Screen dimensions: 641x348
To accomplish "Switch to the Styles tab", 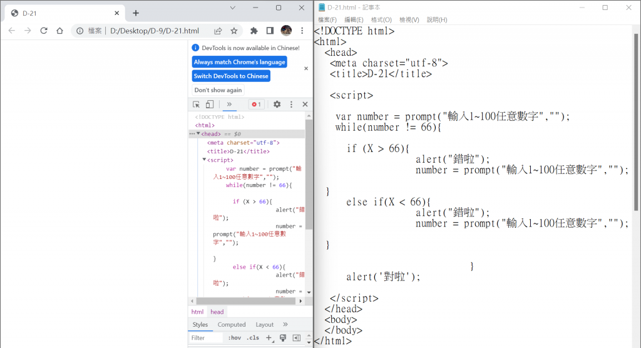I will coord(200,325).
